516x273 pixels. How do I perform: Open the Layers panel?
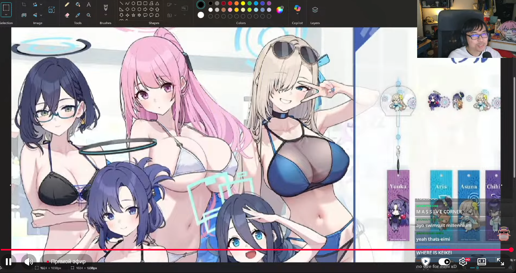click(315, 10)
